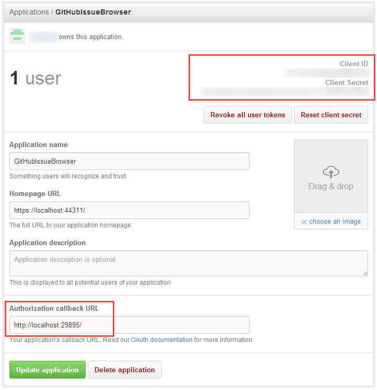Click in Application description textarea

click(x=188, y=263)
